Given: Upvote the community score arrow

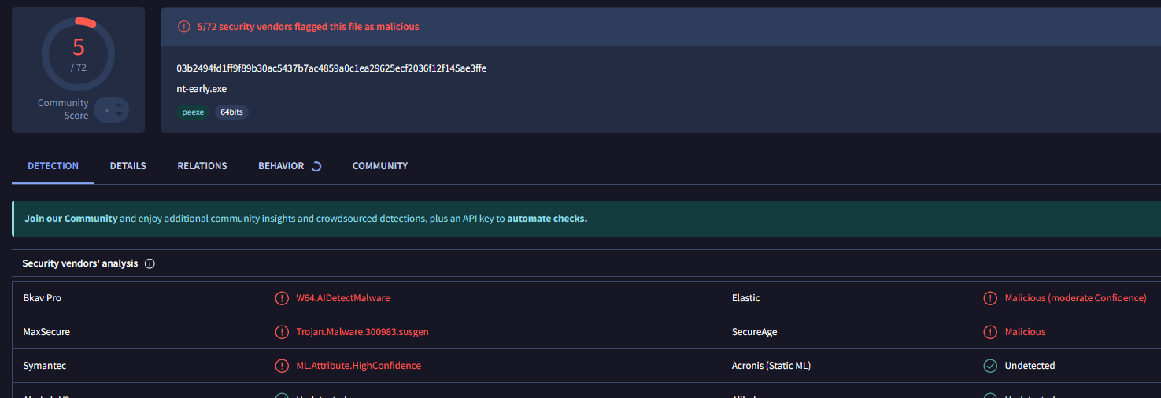Looking at the screenshot, I should (119, 105).
